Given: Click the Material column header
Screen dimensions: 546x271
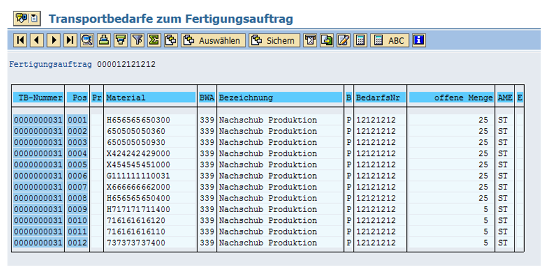Looking at the screenshot, I should (150, 98).
